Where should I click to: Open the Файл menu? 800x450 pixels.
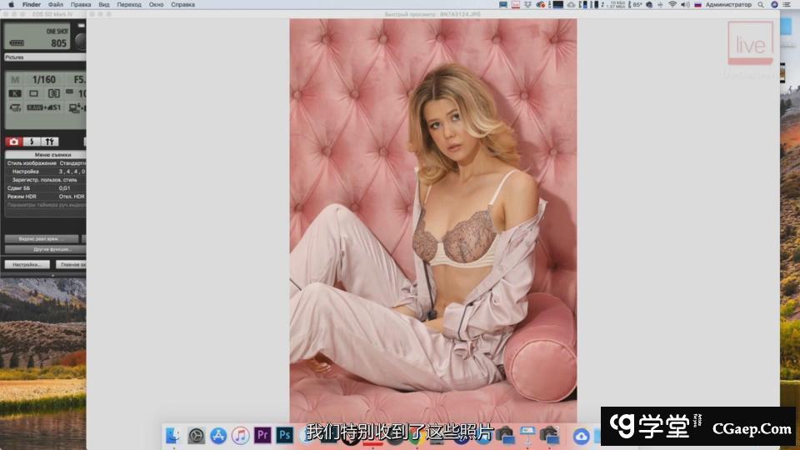[x=56, y=4]
